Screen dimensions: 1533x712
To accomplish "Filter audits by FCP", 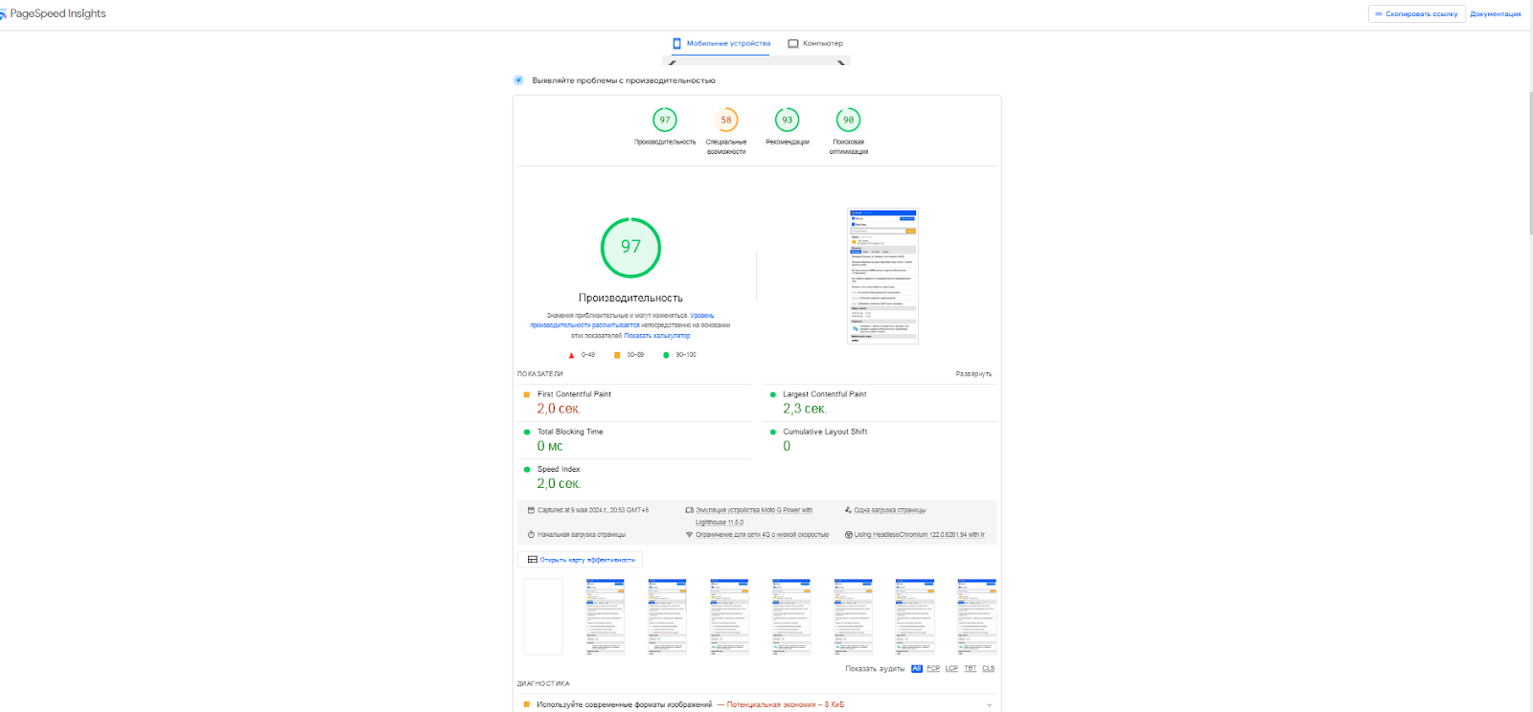I will tap(933, 669).
